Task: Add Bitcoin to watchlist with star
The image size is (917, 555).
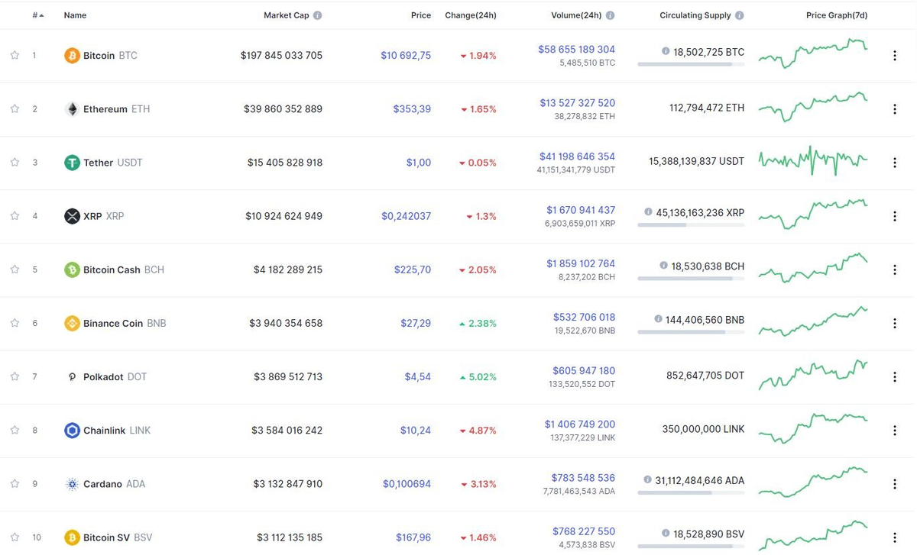Action: tap(15, 55)
